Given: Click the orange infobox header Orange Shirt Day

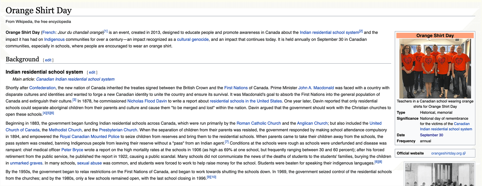Looking at the screenshot, I should tap(435, 36).
